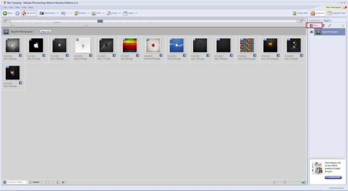Expand the Print dropdown arrow
The height and width of the screenshot is (191, 348).
[104, 13]
